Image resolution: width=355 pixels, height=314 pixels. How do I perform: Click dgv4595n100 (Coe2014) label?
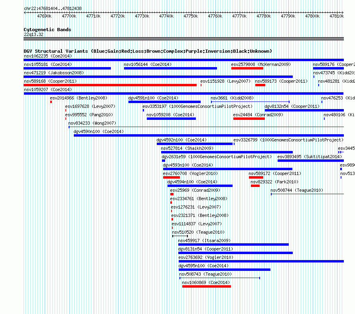tap(203, 266)
